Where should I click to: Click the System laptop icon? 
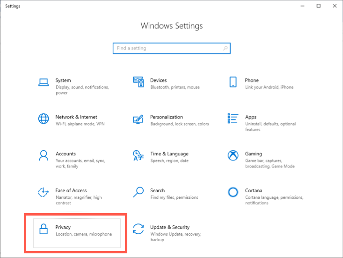click(x=44, y=82)
